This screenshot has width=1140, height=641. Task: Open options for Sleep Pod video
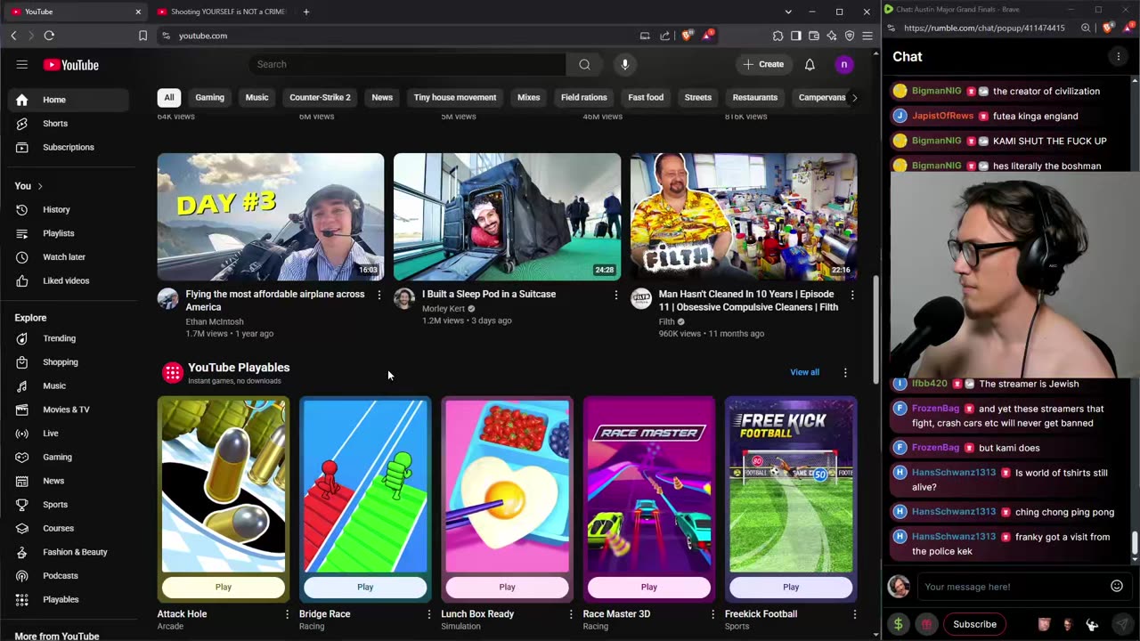tap(615, 295)
